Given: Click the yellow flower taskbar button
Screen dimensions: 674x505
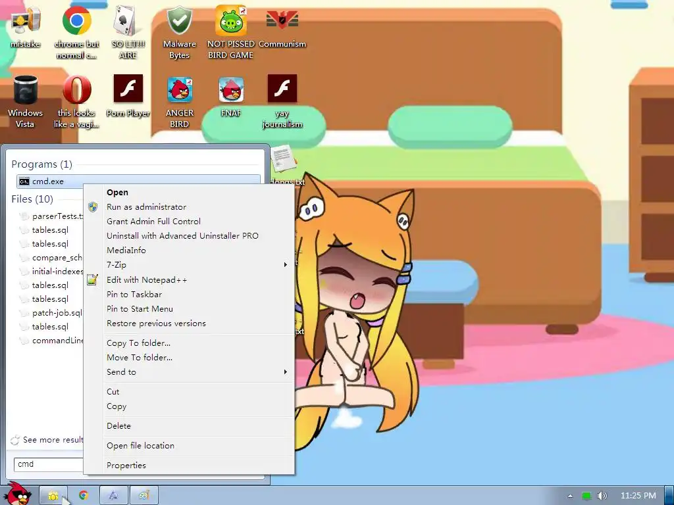Looking at the screenshot, I should click(x=53, y=496).
